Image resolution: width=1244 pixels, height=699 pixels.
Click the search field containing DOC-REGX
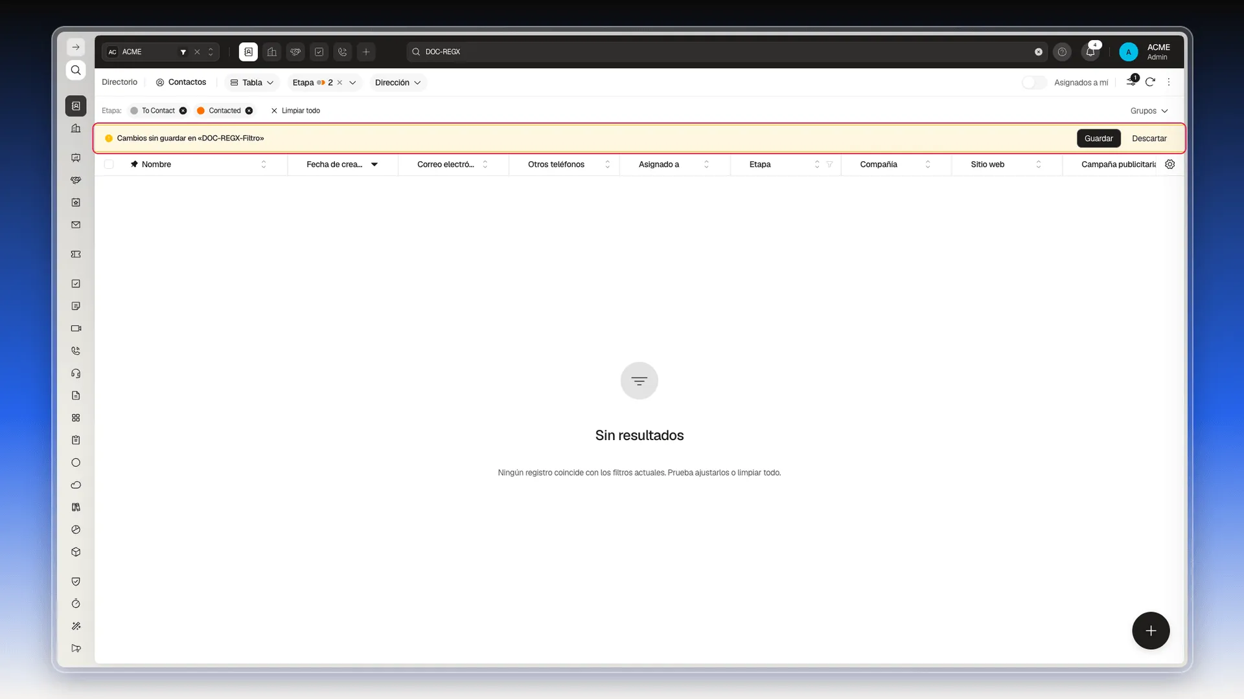point(726,52)
